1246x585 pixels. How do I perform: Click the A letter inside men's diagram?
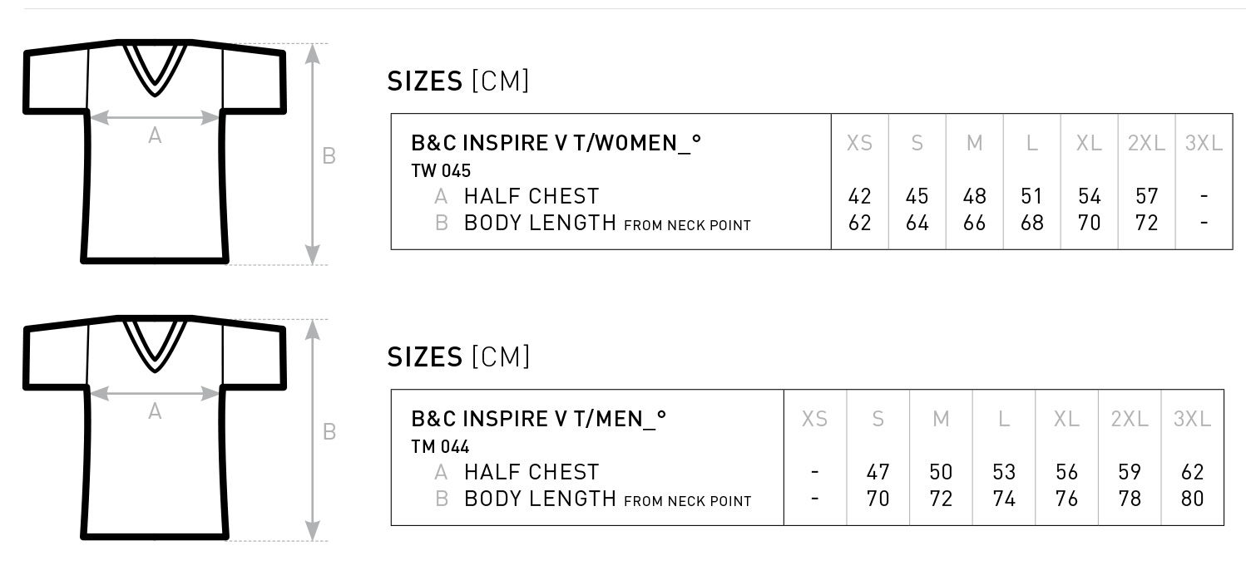click(155, 411)
